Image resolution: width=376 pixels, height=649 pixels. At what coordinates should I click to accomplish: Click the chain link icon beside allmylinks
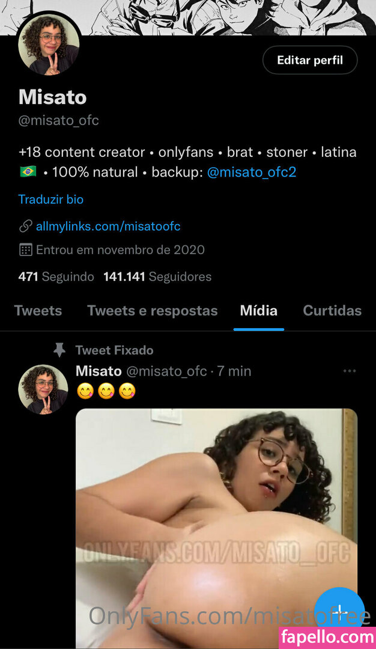coord(26,226)
